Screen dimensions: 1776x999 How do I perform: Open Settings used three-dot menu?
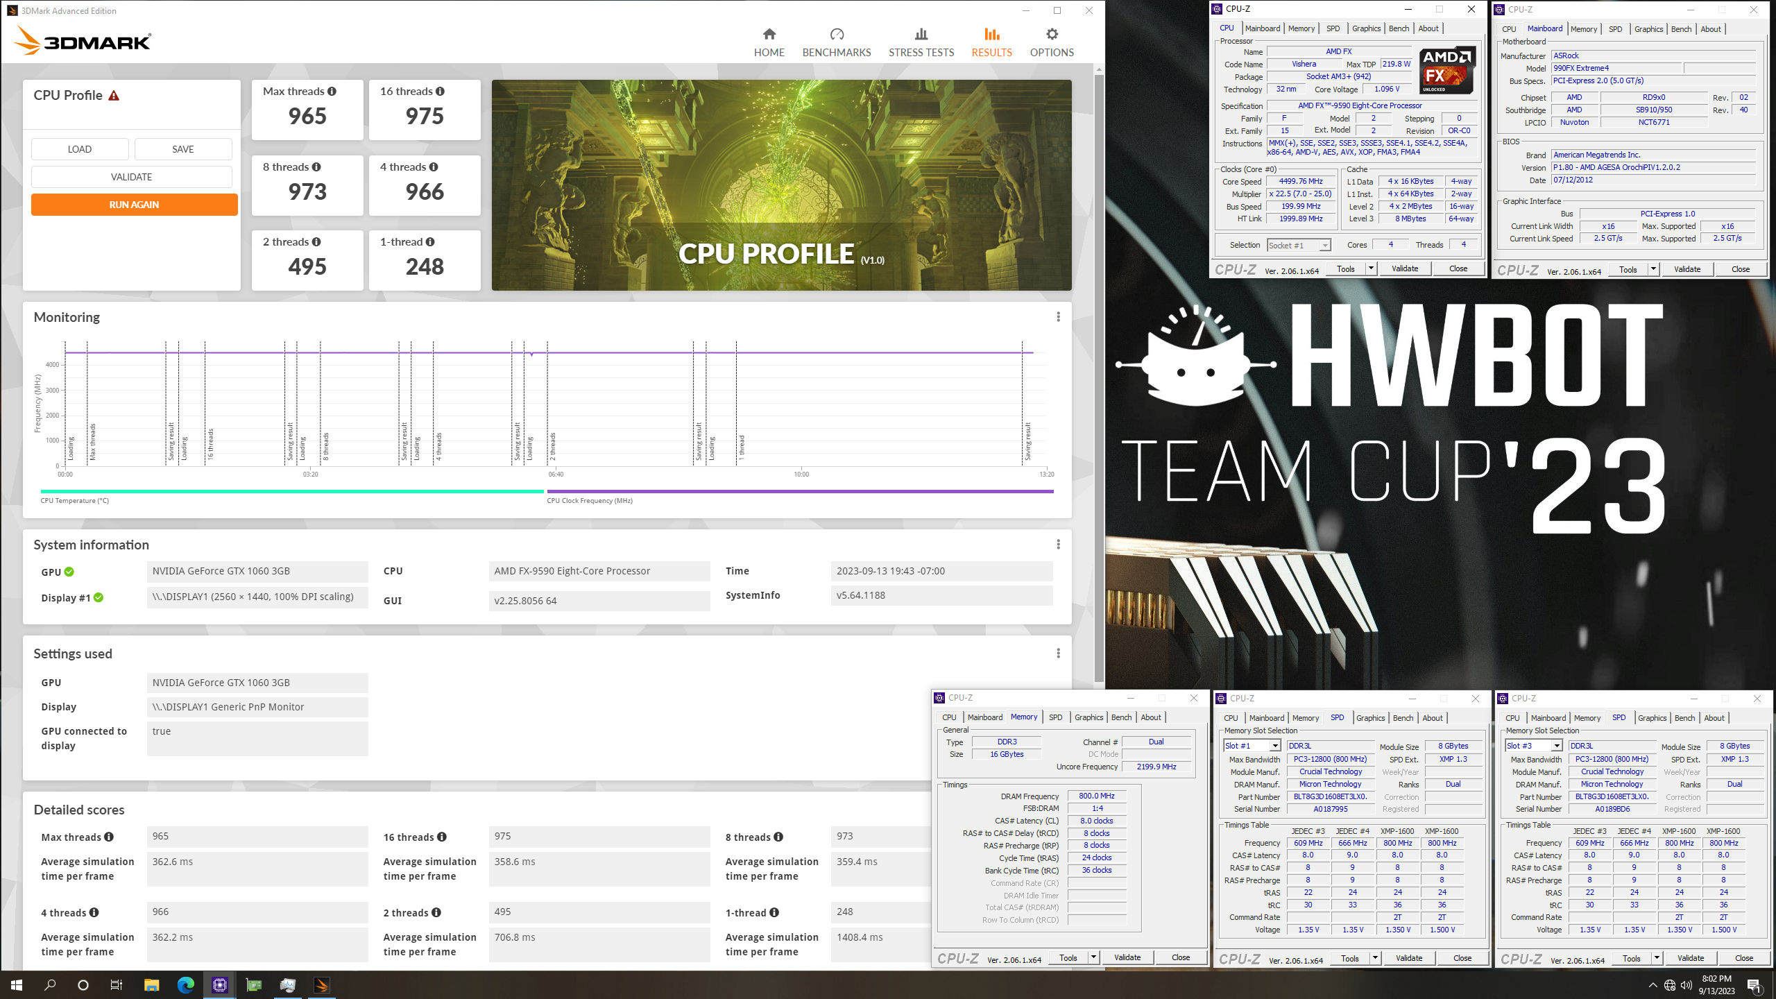(x=1058, y=654)
